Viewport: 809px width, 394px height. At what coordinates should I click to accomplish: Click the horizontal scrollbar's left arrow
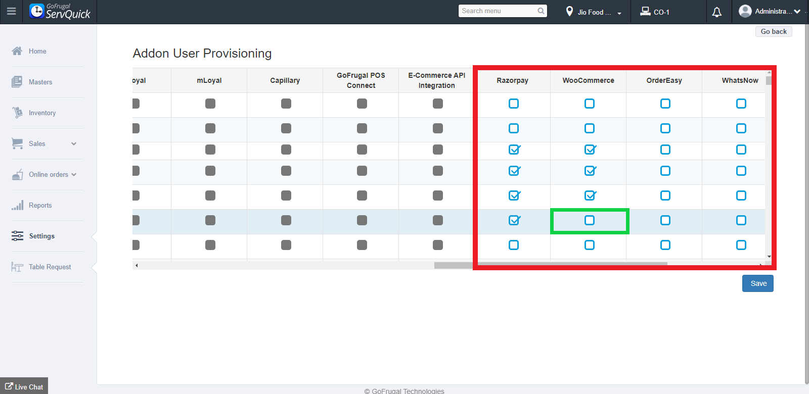pyautogui.click(x=137, y=265)
